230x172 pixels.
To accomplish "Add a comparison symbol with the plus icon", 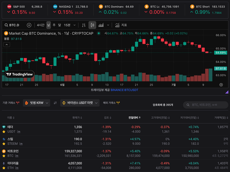I will 29,25.
